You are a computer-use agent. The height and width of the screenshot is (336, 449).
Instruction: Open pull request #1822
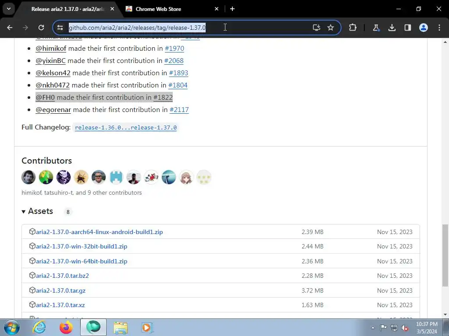point(163,98)
